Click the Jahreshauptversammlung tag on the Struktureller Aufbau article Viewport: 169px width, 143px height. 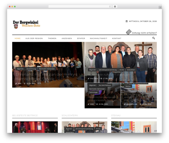[108, 70]
